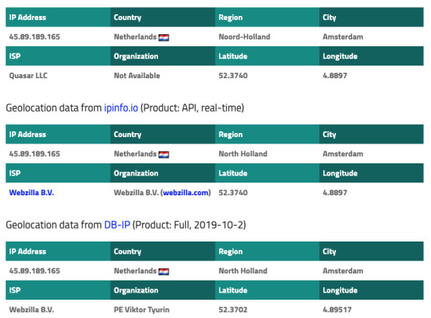
Task: Click North Holland region in ipinfo.io table
Action: pyautogui.click(x=243, y=154)
